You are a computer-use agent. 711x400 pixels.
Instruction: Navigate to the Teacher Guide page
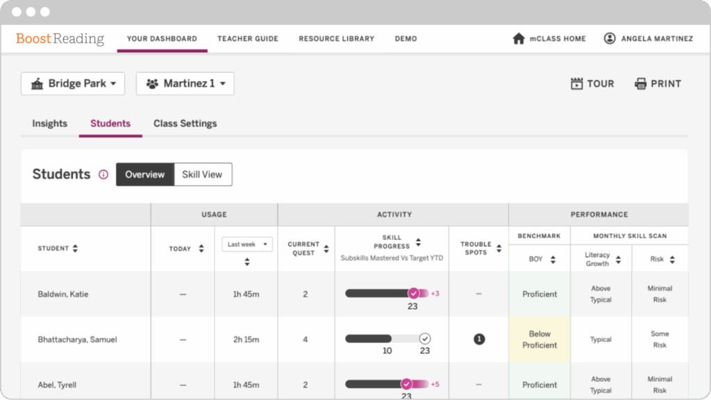click(247, 39)
